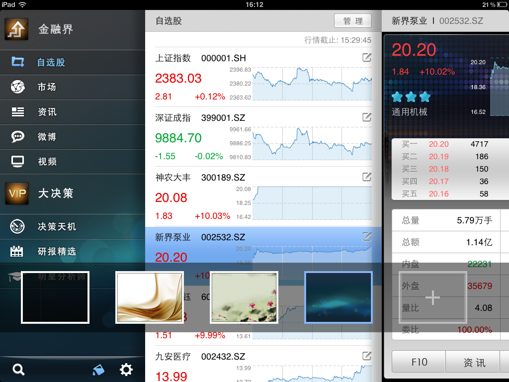Choose the blue glow theme thumbnail

tap(339, 297)
